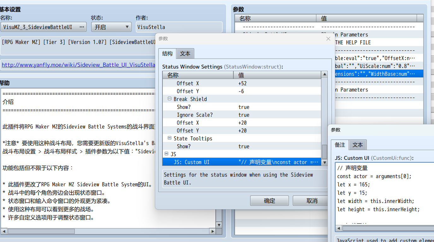The width and height of the screenshot is (434, 242).
Task: Select Break Shield Ignore Scale? row
Action: 242,115
